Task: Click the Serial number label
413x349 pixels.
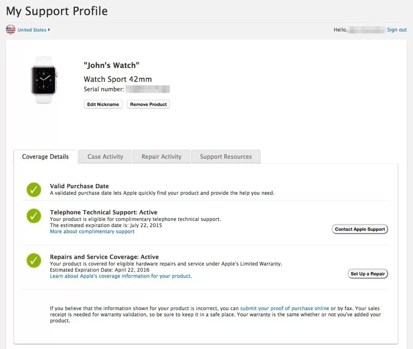Action: 104,89
